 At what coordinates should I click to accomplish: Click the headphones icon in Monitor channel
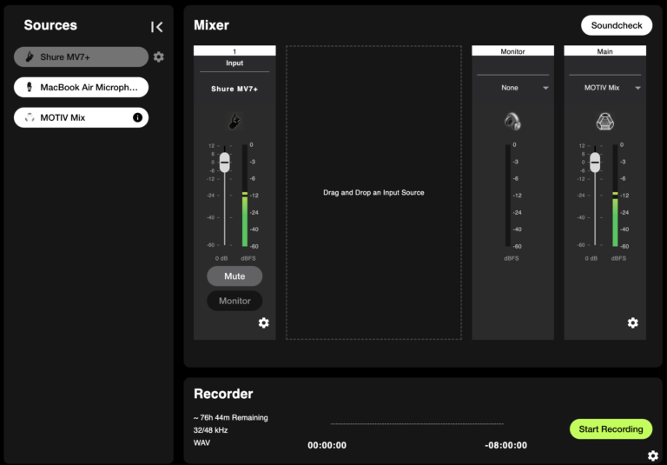512,122
